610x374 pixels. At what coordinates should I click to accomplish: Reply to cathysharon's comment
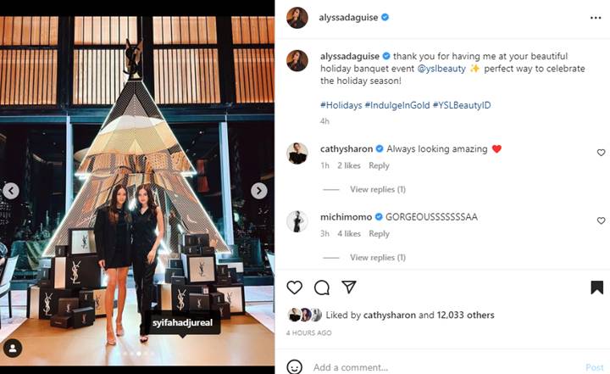(379, 165)
